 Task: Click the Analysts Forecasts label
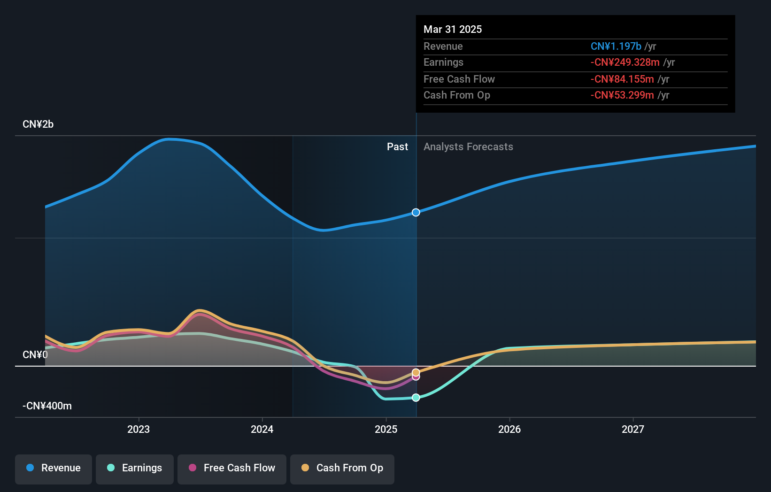(468, 147)
